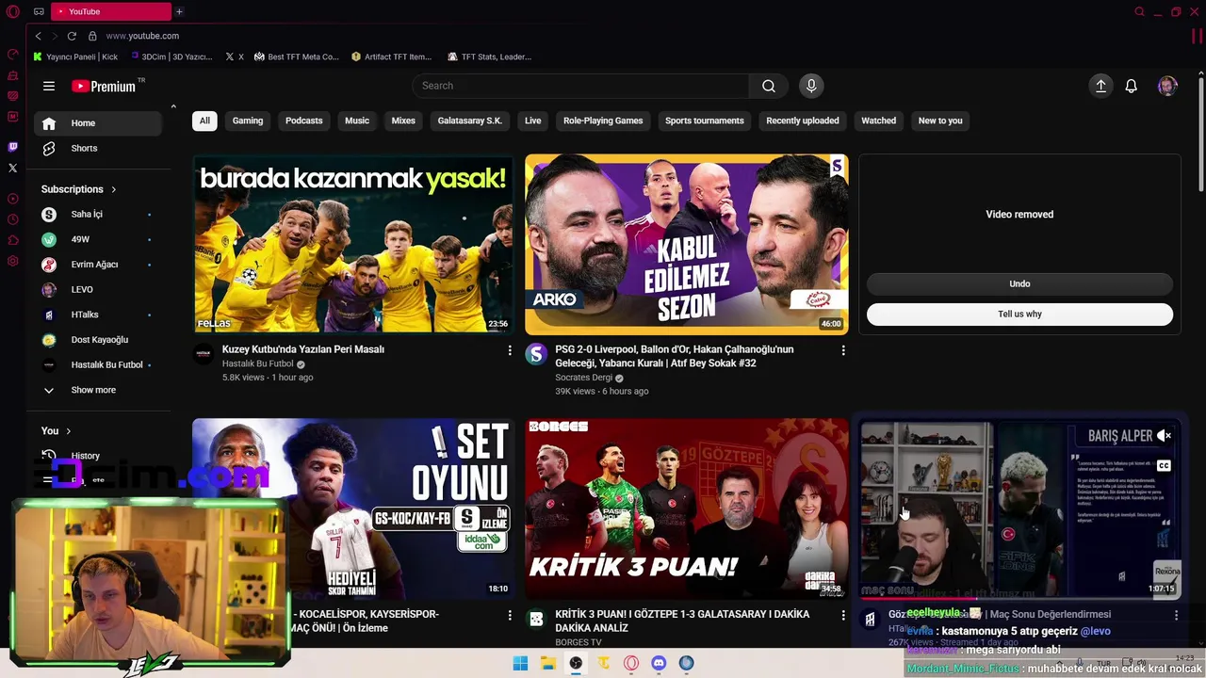The image size is (1206, 678).
Task: Open options menu for Kuzey Kutbu'nda video
Action: [510, 350]
